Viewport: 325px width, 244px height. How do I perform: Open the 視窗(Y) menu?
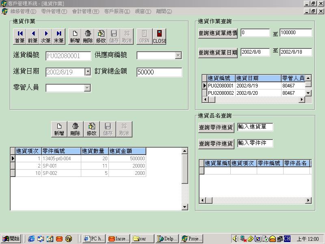[x=143, y=11]
